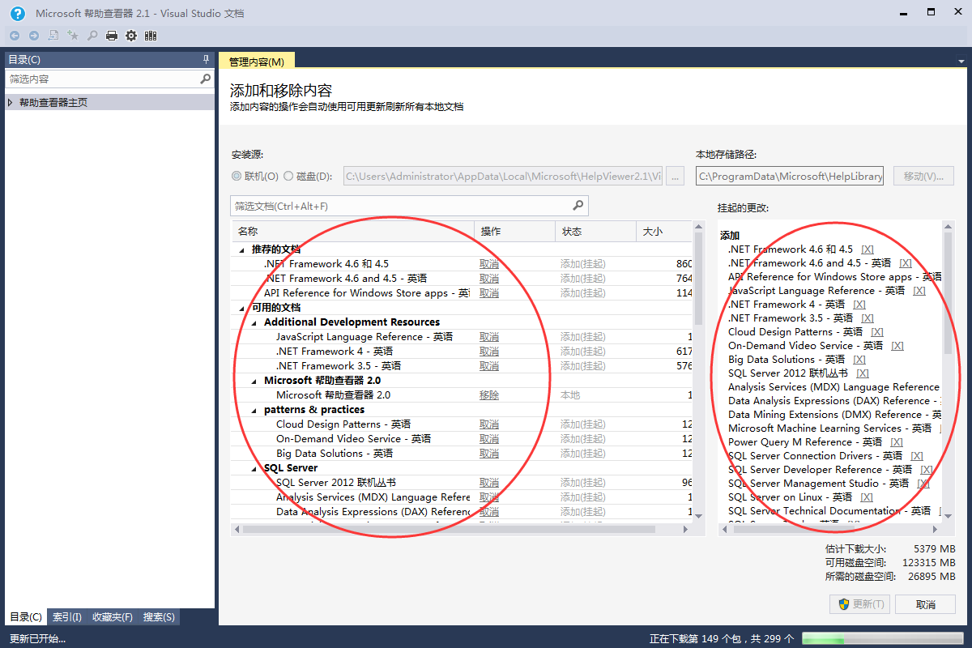972x648 pixels.
Task: Remove pending Cloud Design Patterns via [X]
Action: 877,332
